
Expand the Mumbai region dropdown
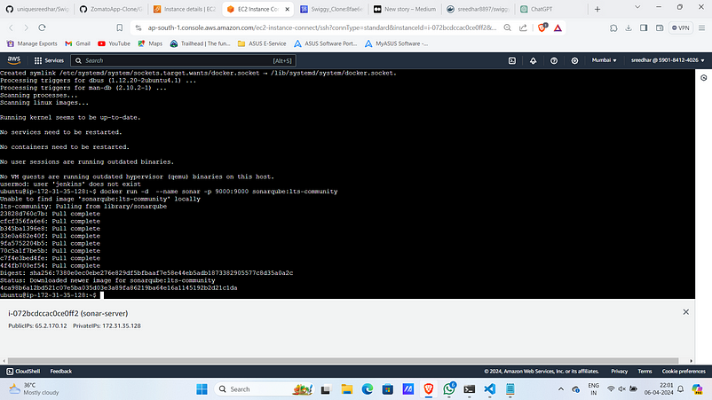pos(604,60)
